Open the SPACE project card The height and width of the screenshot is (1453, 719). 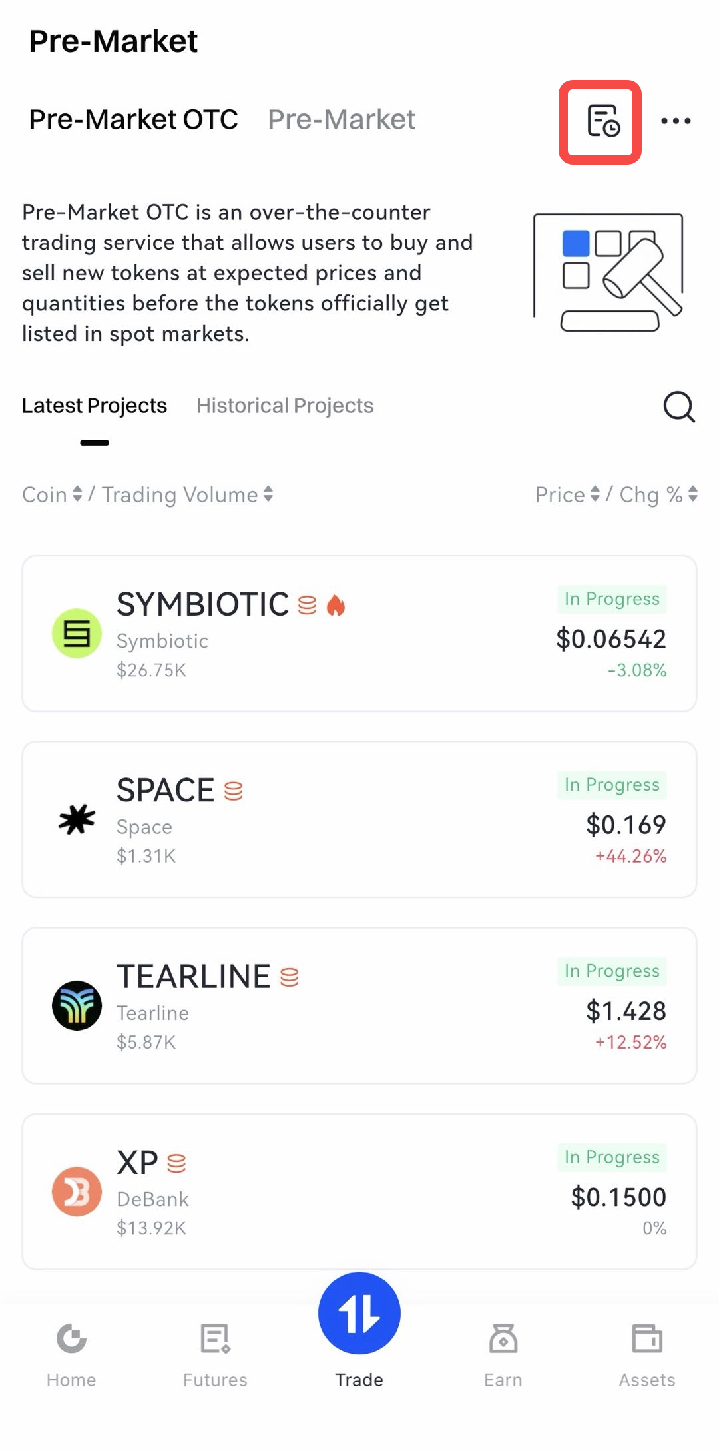pos(359,819)
